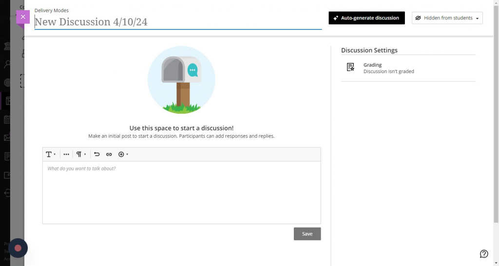
Task: Open the text style dropdown
Action: [51, 154]
